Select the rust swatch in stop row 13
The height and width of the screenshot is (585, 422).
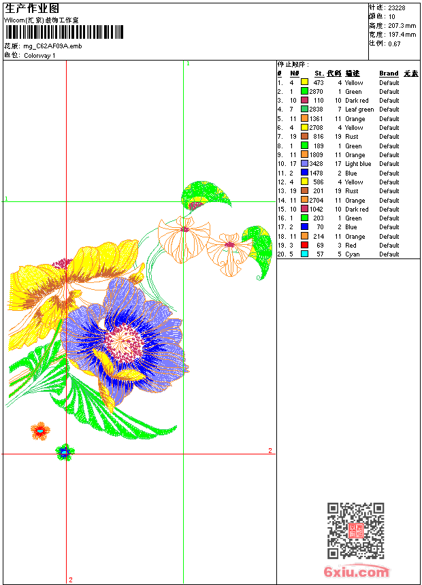(304, 190)
